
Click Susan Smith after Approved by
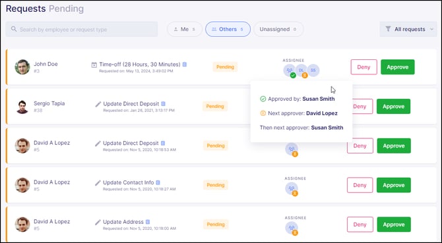coord(319,99)
